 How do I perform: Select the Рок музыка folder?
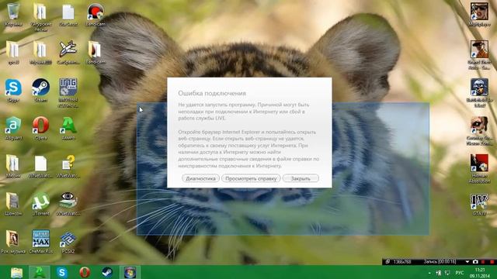click(13, 242)
